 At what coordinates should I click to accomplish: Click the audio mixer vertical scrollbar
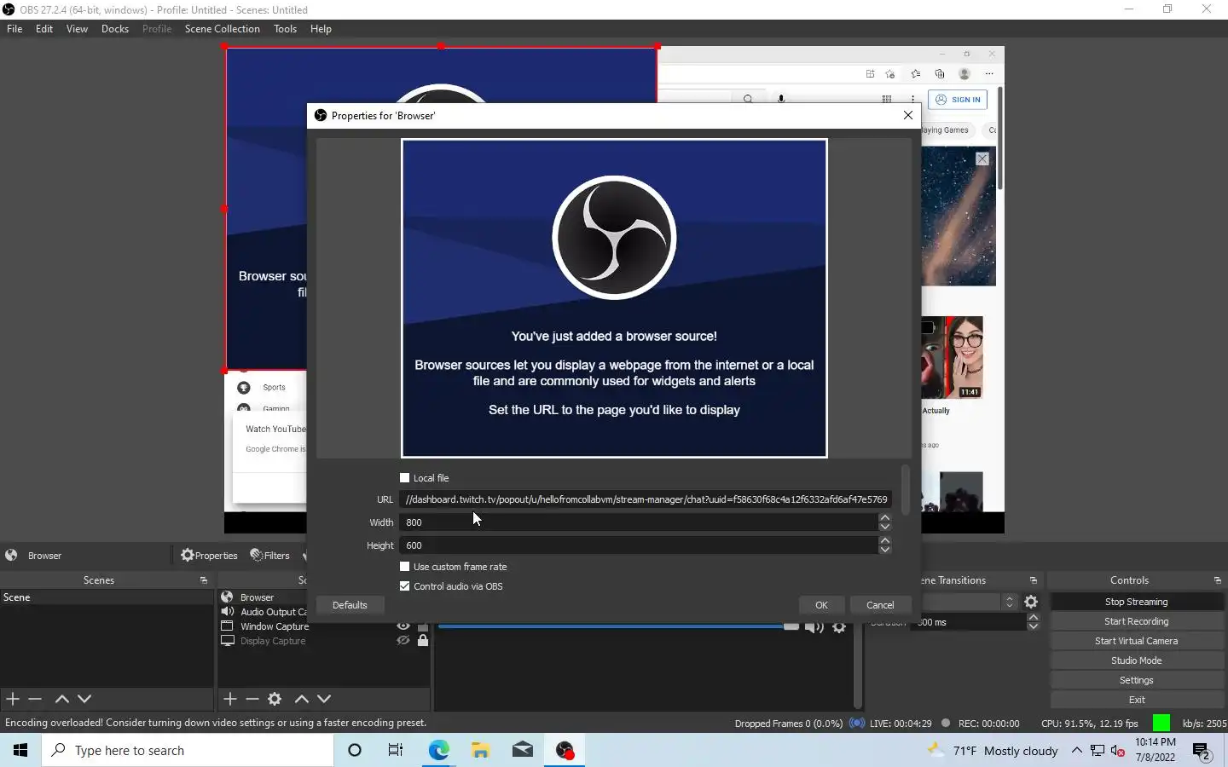pos(857,666)
